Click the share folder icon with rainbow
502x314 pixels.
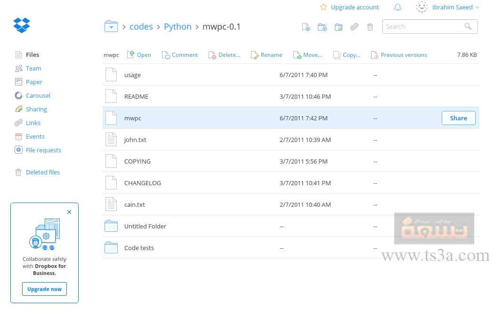[339, 27]
